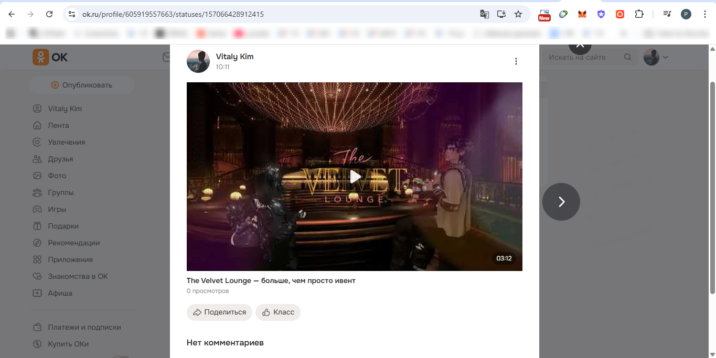Click the search magnifier icon

[628, 57]
